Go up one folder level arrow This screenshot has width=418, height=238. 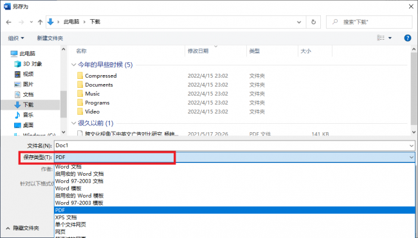point(40,22)
